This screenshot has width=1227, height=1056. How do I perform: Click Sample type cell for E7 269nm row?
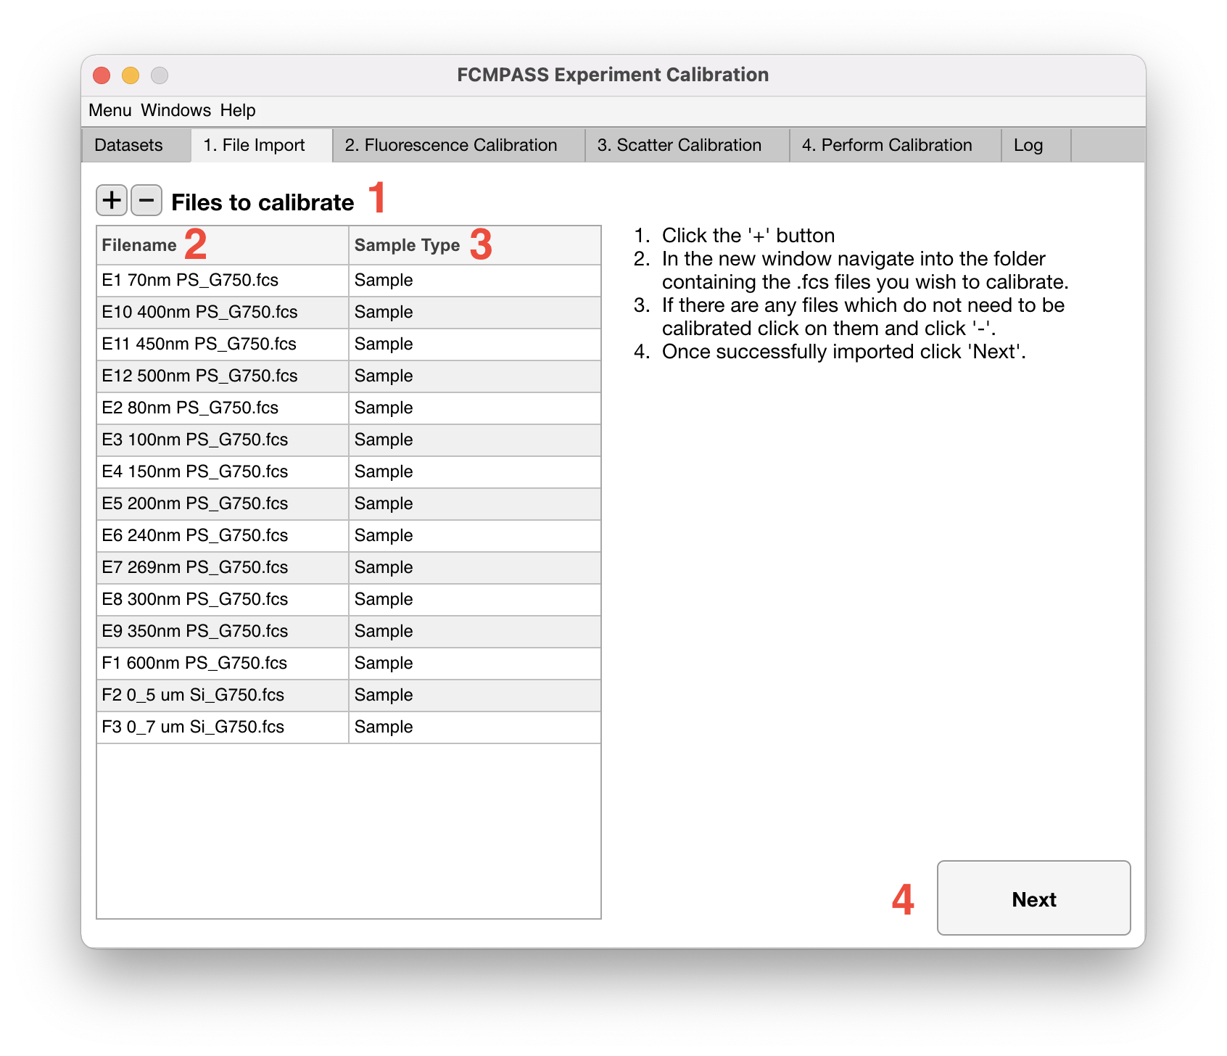point(475,568)
